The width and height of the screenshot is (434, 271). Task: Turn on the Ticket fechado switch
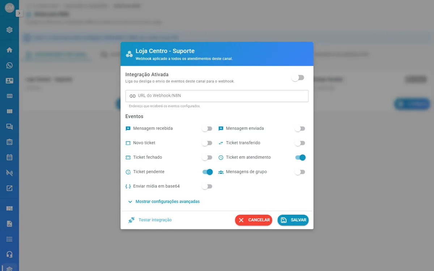click(x=207, y=158)
